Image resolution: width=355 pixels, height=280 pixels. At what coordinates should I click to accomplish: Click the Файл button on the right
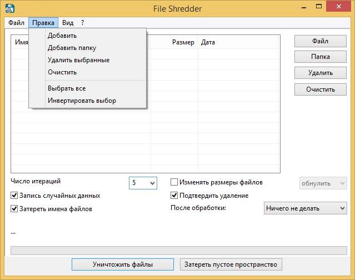click(x=321, y=41)
